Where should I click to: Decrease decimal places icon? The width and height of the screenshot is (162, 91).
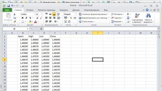[69, 21]
